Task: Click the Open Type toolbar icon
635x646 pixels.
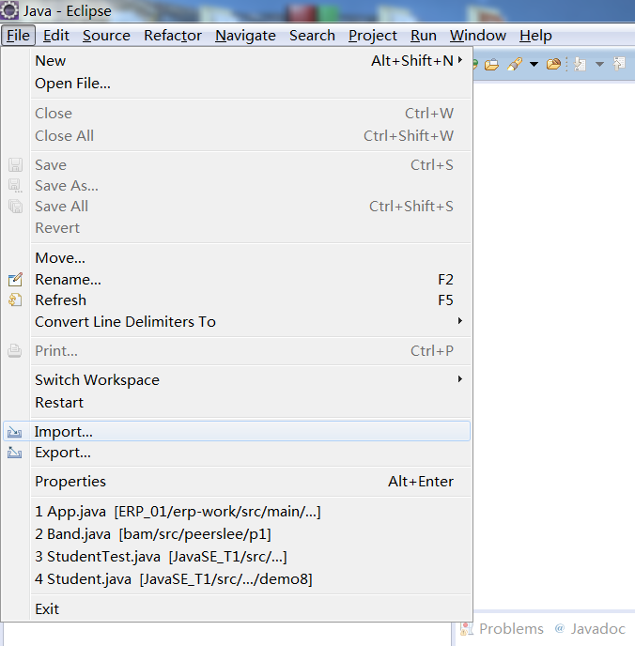Action: pyautogui.click(x=491, y=64)
